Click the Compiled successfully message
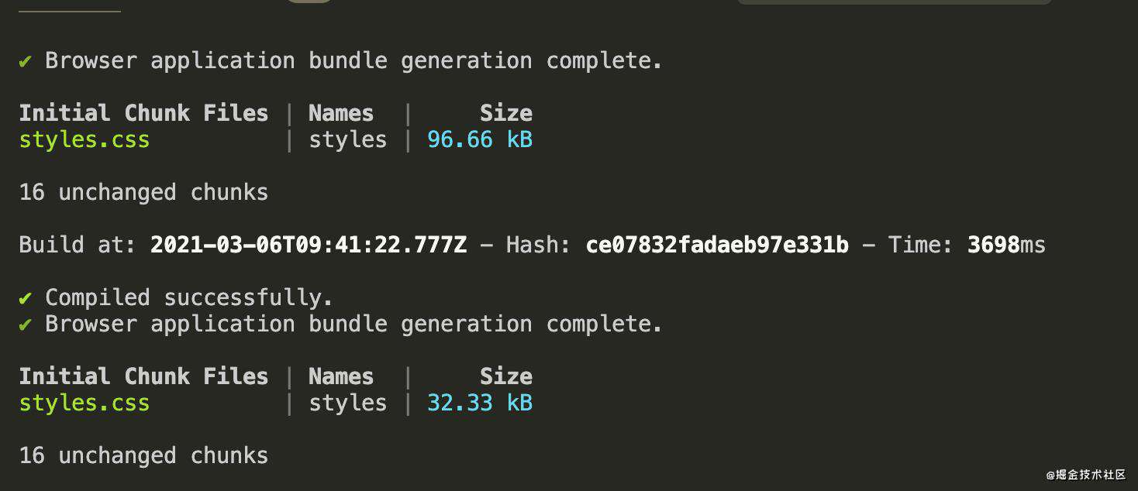This screenshot has width=1138, height=491. pyautogui.click(x=189, y=298)
